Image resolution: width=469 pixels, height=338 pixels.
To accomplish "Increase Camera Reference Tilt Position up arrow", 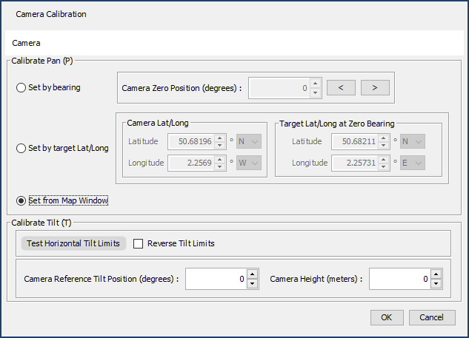I will coord(252,274).
